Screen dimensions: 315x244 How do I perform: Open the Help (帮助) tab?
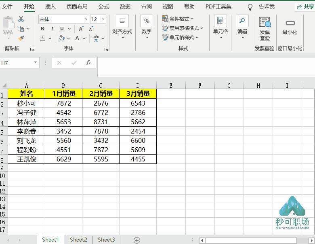[x=189, y=6]
